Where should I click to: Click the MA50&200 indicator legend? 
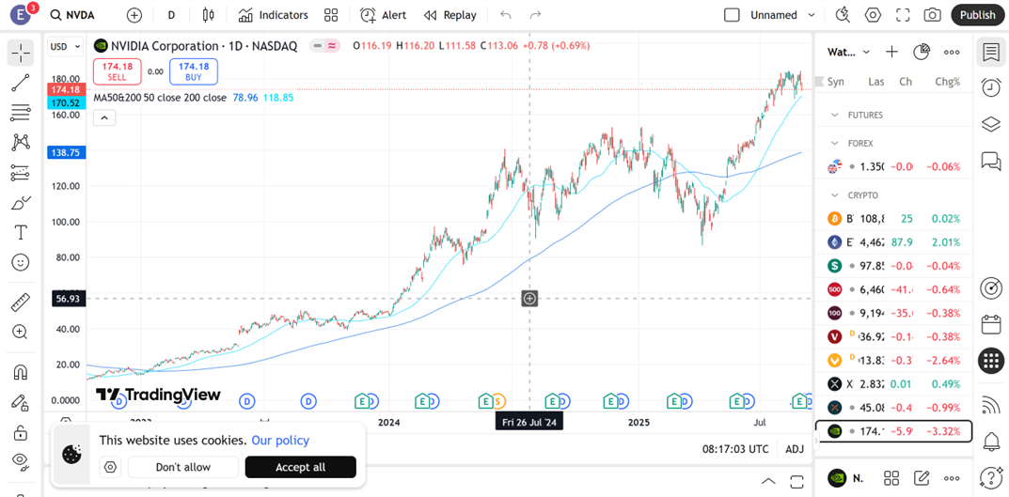(x=160, y=98)
